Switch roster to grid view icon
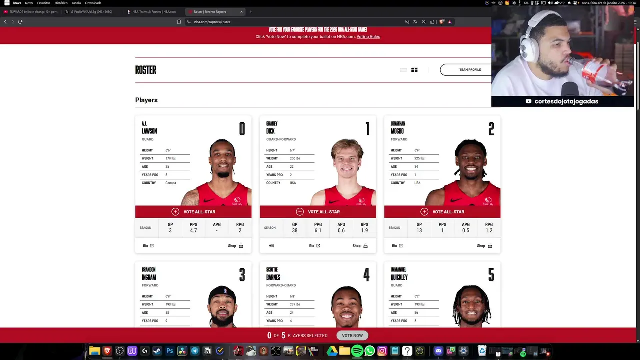The image size is (640, 360). tap(414, 70)
